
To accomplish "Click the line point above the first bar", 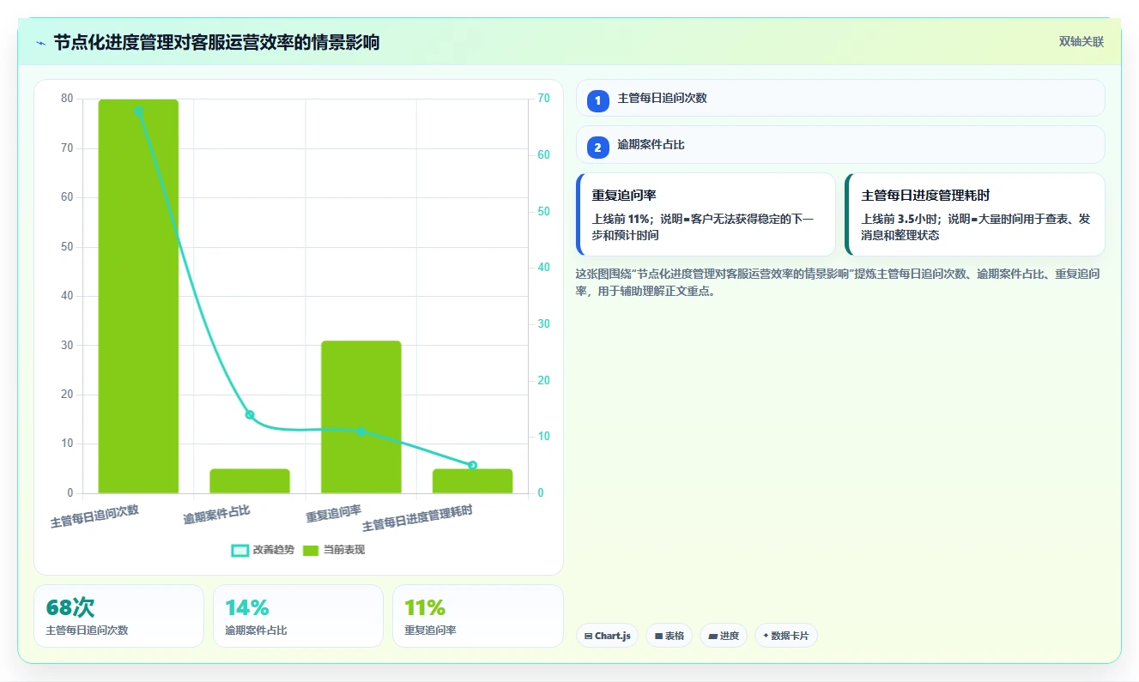I will pos(138,111).
